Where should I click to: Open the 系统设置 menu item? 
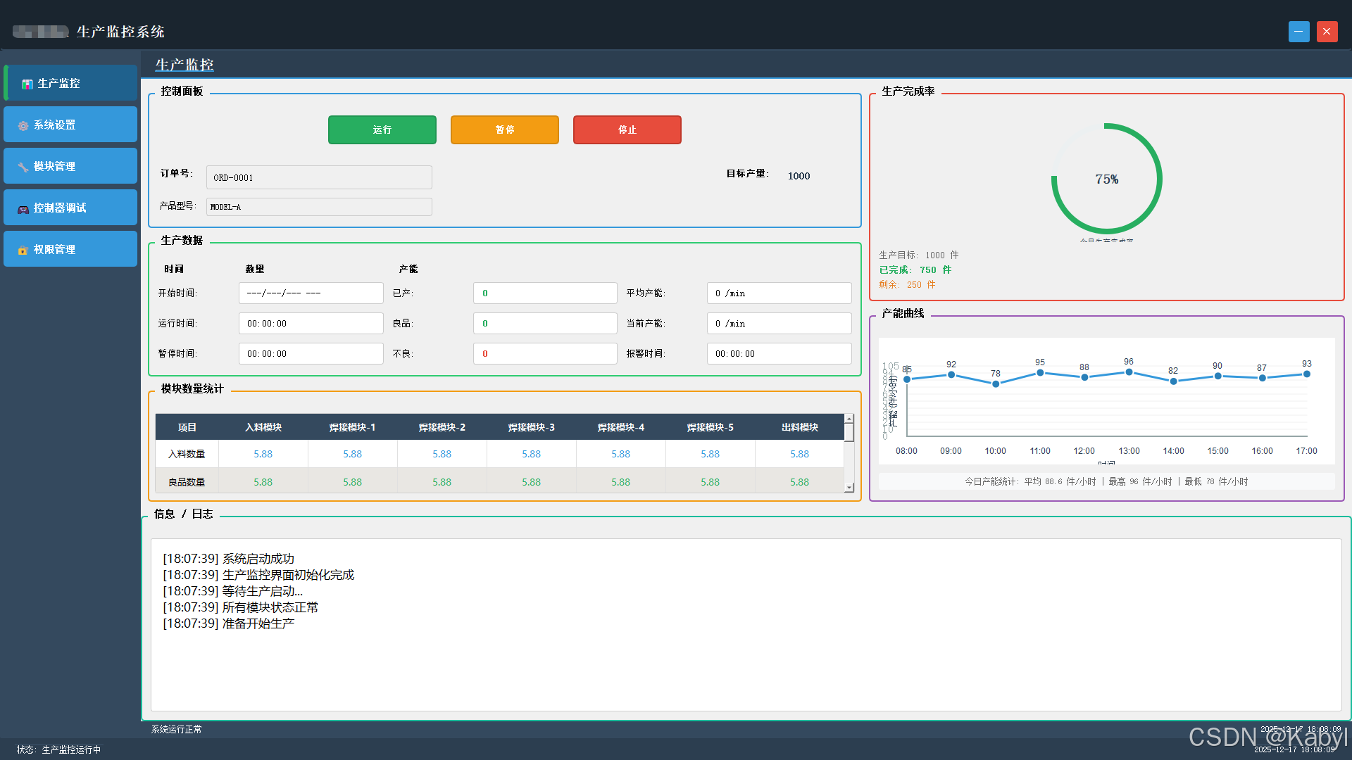[x=70, y=125]
